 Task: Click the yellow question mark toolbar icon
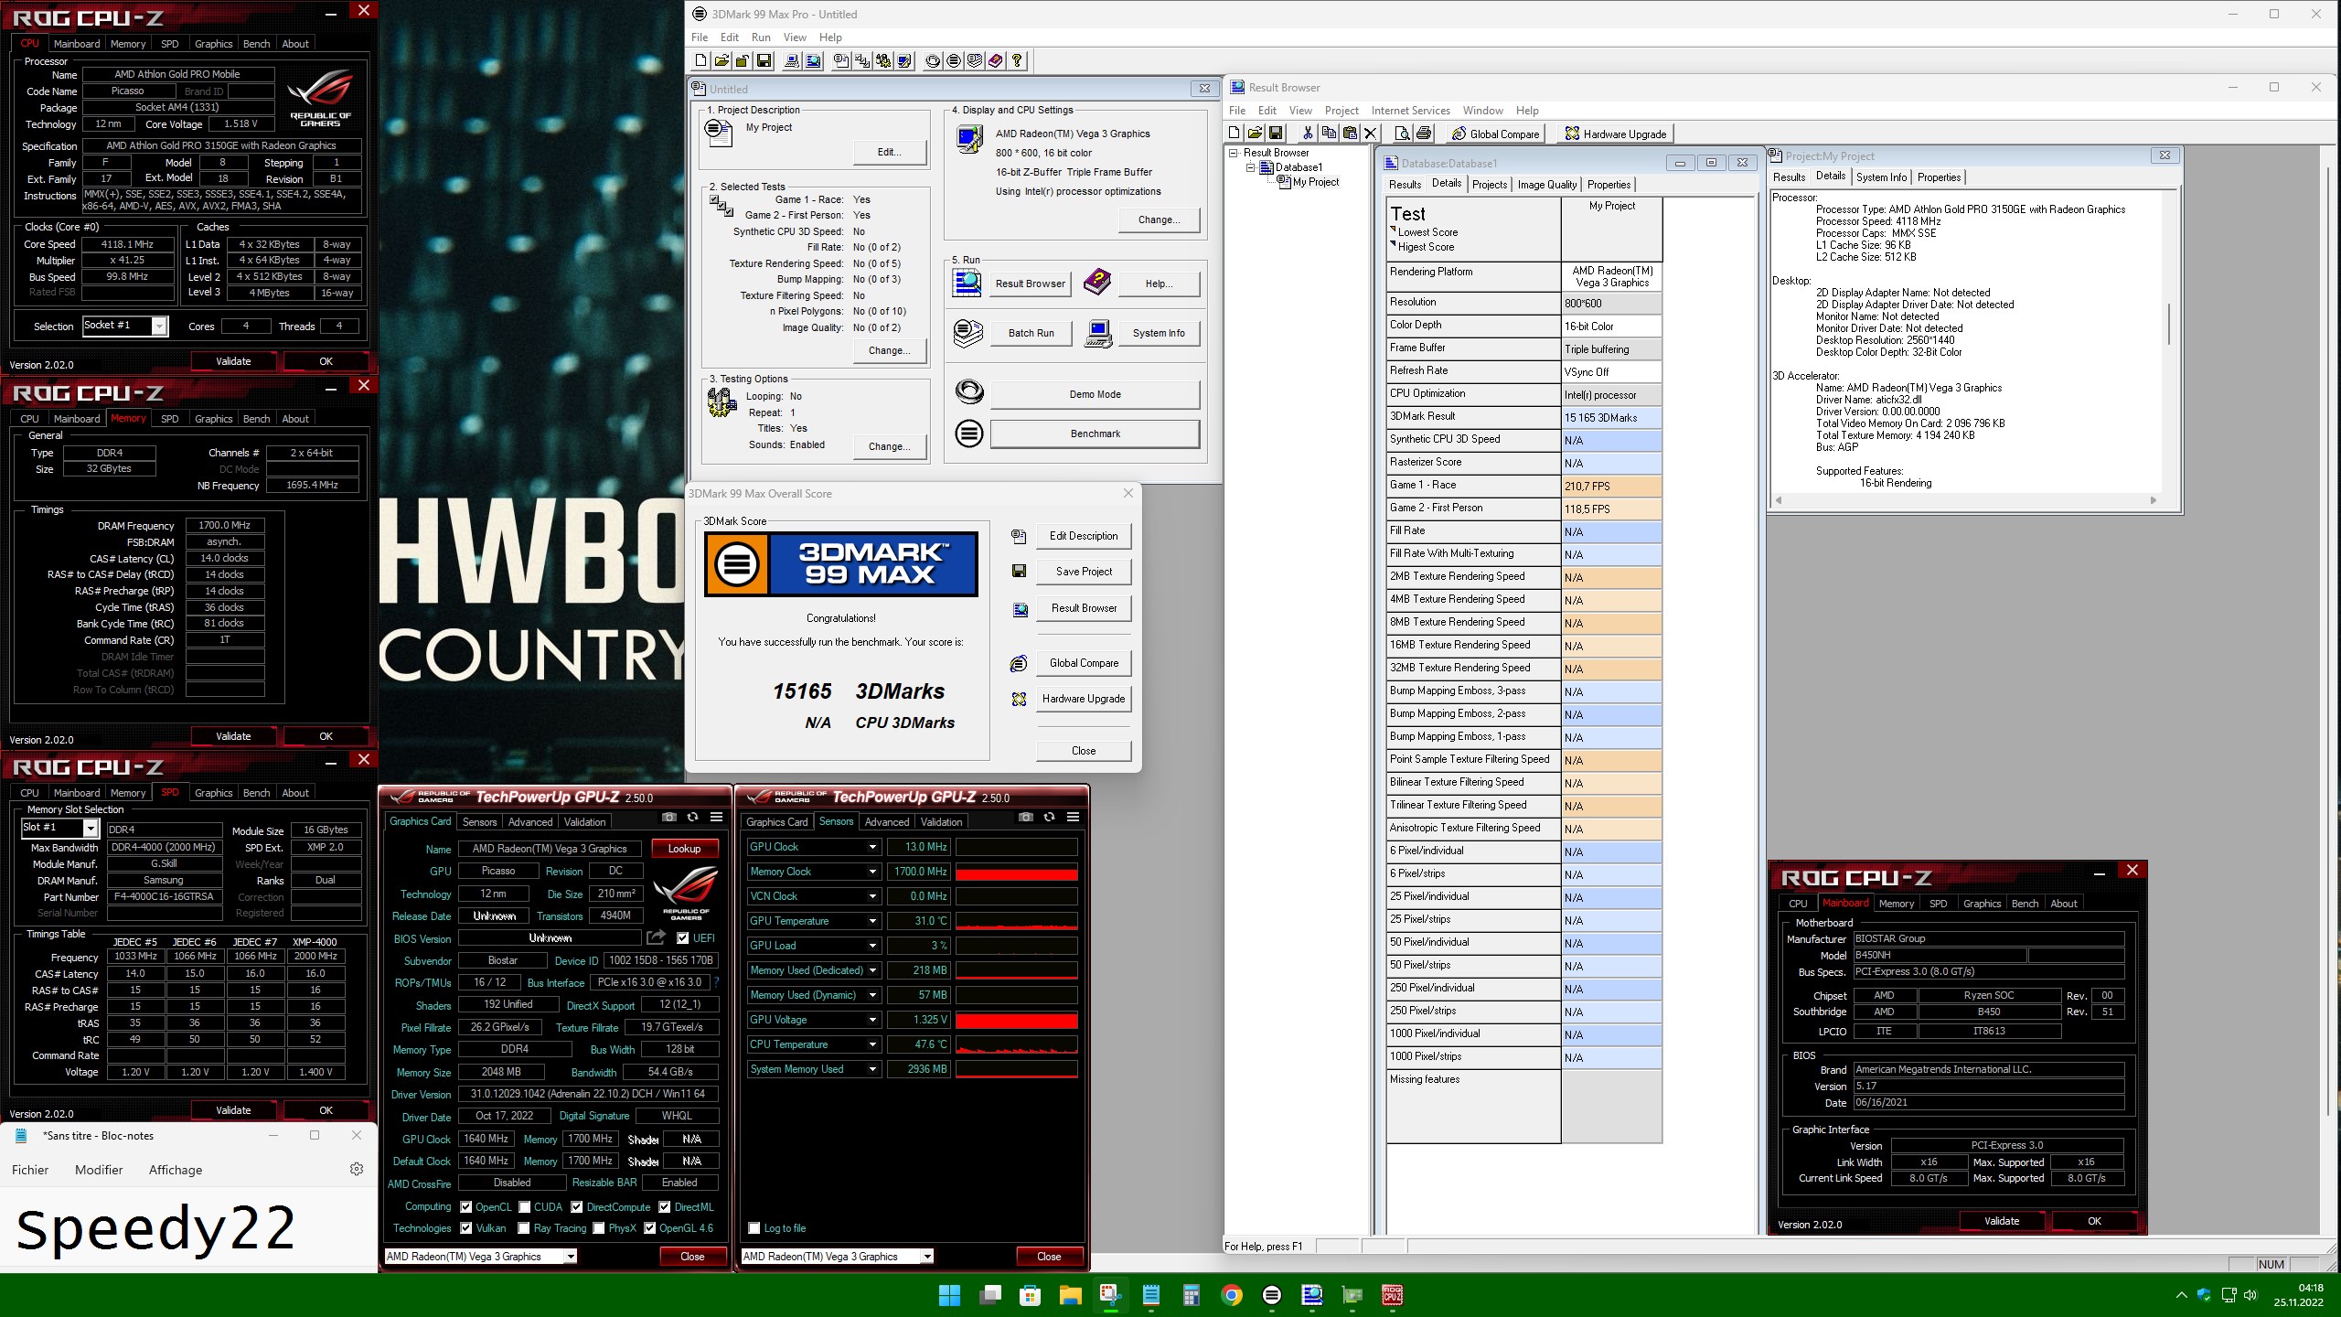tap(1017, 61)
